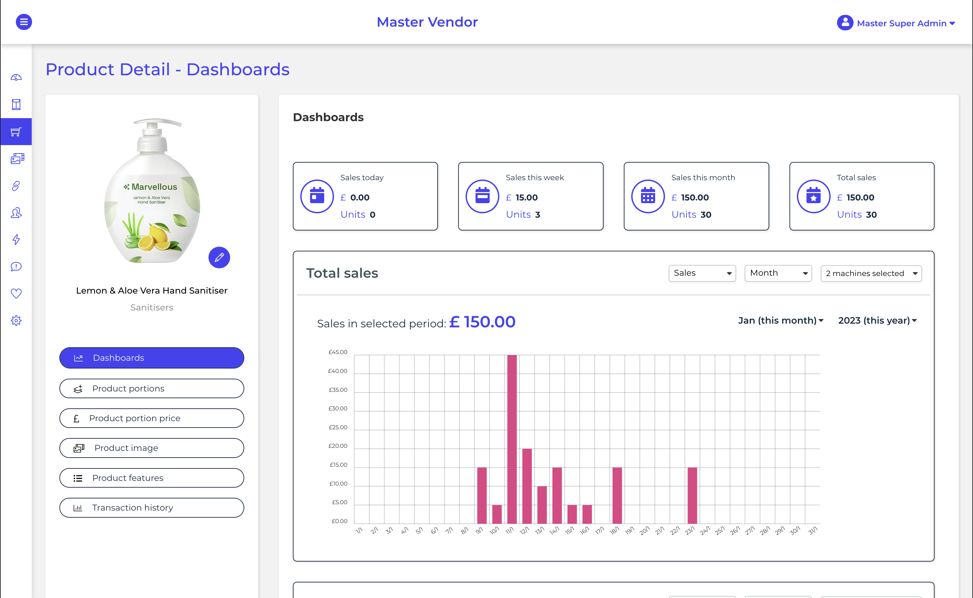Open the images gallery sidebar icon
The width and height of the screenshot is (973, 598).
tap(17, 159)
